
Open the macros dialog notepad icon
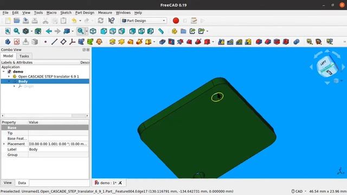click(x=194, y=21)
